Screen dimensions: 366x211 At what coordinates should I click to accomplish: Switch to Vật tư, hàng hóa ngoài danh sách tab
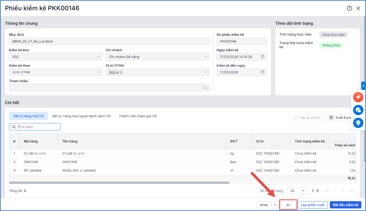tap(81, 116)
